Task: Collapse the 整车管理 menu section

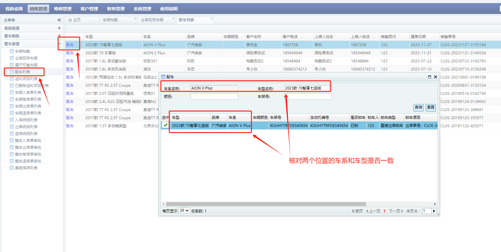Action: point(59,44)
